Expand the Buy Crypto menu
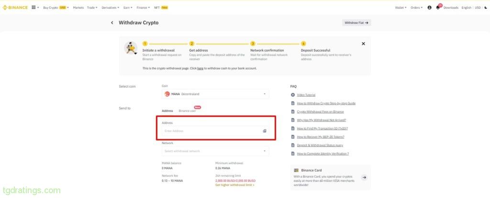The image size is (490, 198). (x=56, y=8)
